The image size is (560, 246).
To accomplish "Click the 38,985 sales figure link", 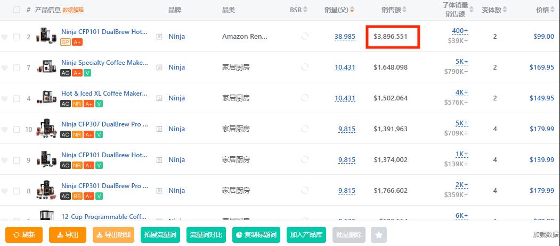I will click(x=345, y=37).
